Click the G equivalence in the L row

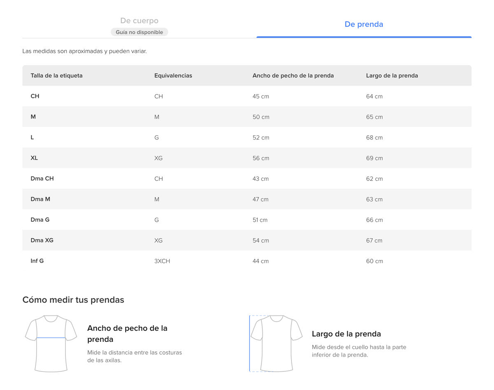coord(156,137)
